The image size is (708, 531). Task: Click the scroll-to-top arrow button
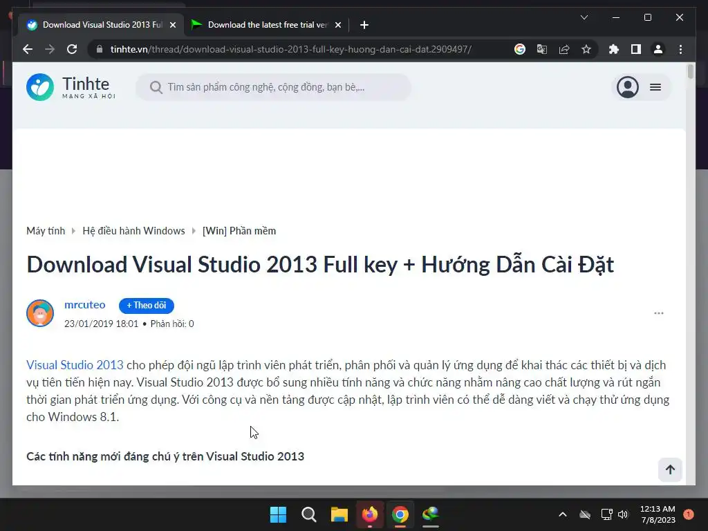[670, 469]
